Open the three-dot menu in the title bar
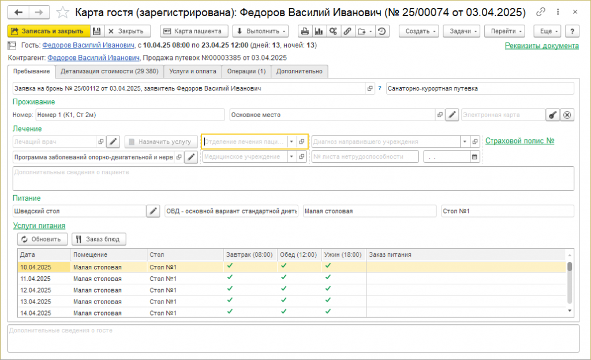The image size is (591, 360). (x=558, y=12)
